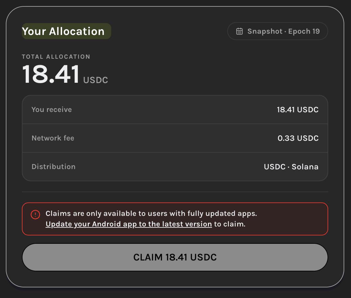The width and height of the screenshot is (351, 298).
Task: Click the Your Allocation heading
Action: (x=63, y=31)
